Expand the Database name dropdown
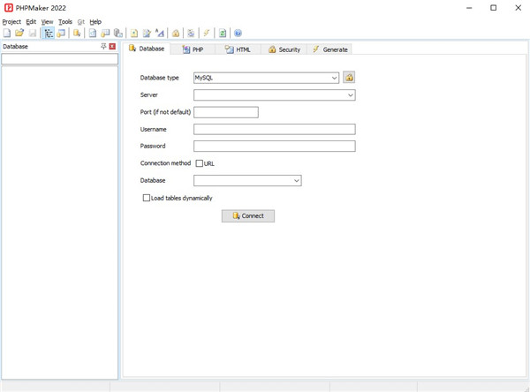 click(x=297, y=180)
